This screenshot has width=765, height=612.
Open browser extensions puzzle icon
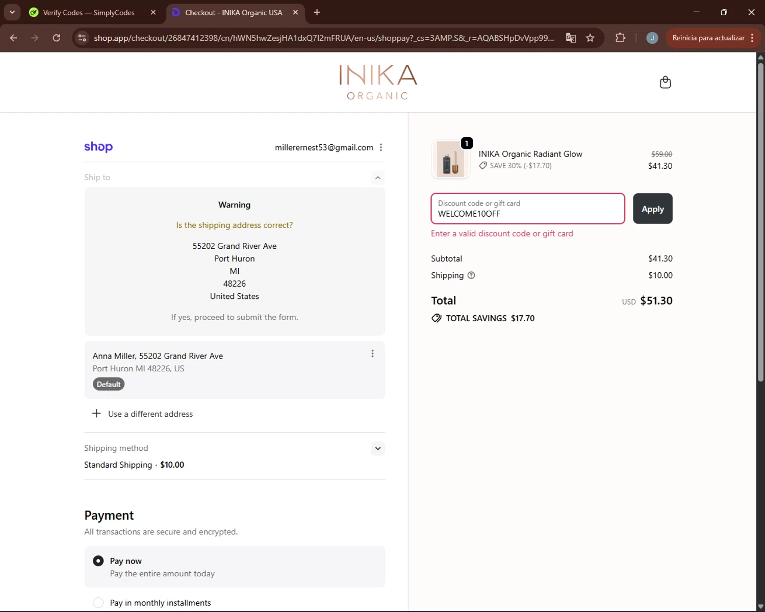point(620,38)
